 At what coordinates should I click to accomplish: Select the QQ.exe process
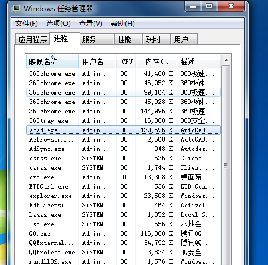point(123,233)
